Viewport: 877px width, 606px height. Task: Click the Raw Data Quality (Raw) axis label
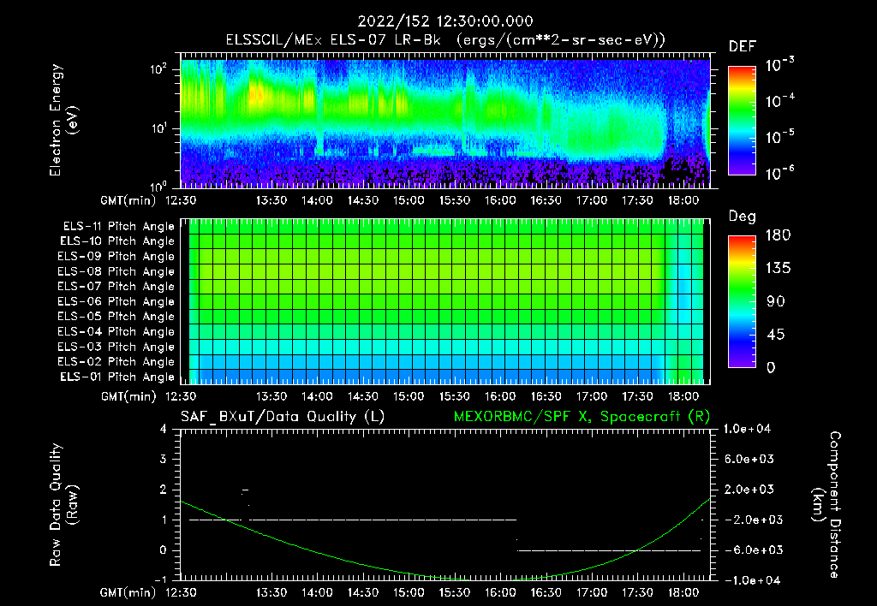pos(63,505)
